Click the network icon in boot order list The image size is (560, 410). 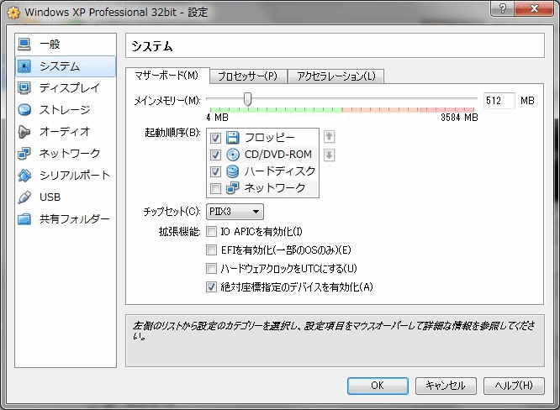[233, 188]
